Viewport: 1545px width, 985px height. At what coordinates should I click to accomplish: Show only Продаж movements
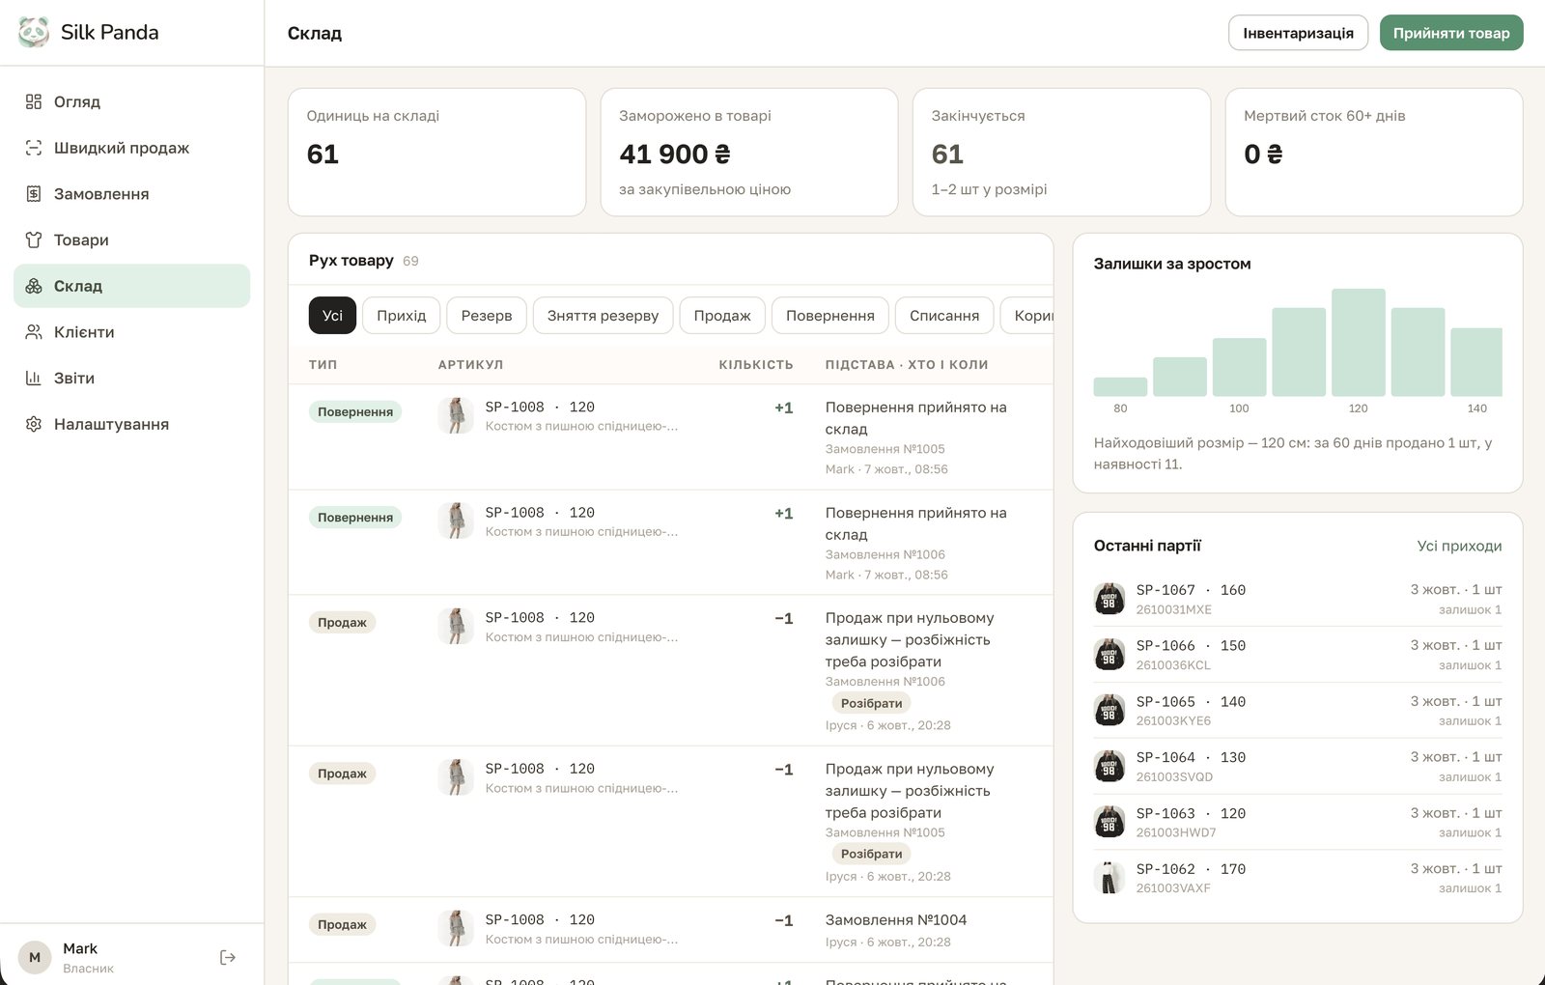(x=722, y=316)
